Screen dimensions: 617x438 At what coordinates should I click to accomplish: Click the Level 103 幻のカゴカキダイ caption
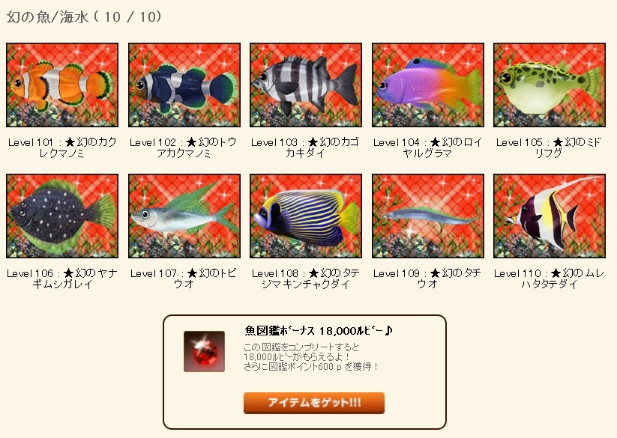(305, 147)
